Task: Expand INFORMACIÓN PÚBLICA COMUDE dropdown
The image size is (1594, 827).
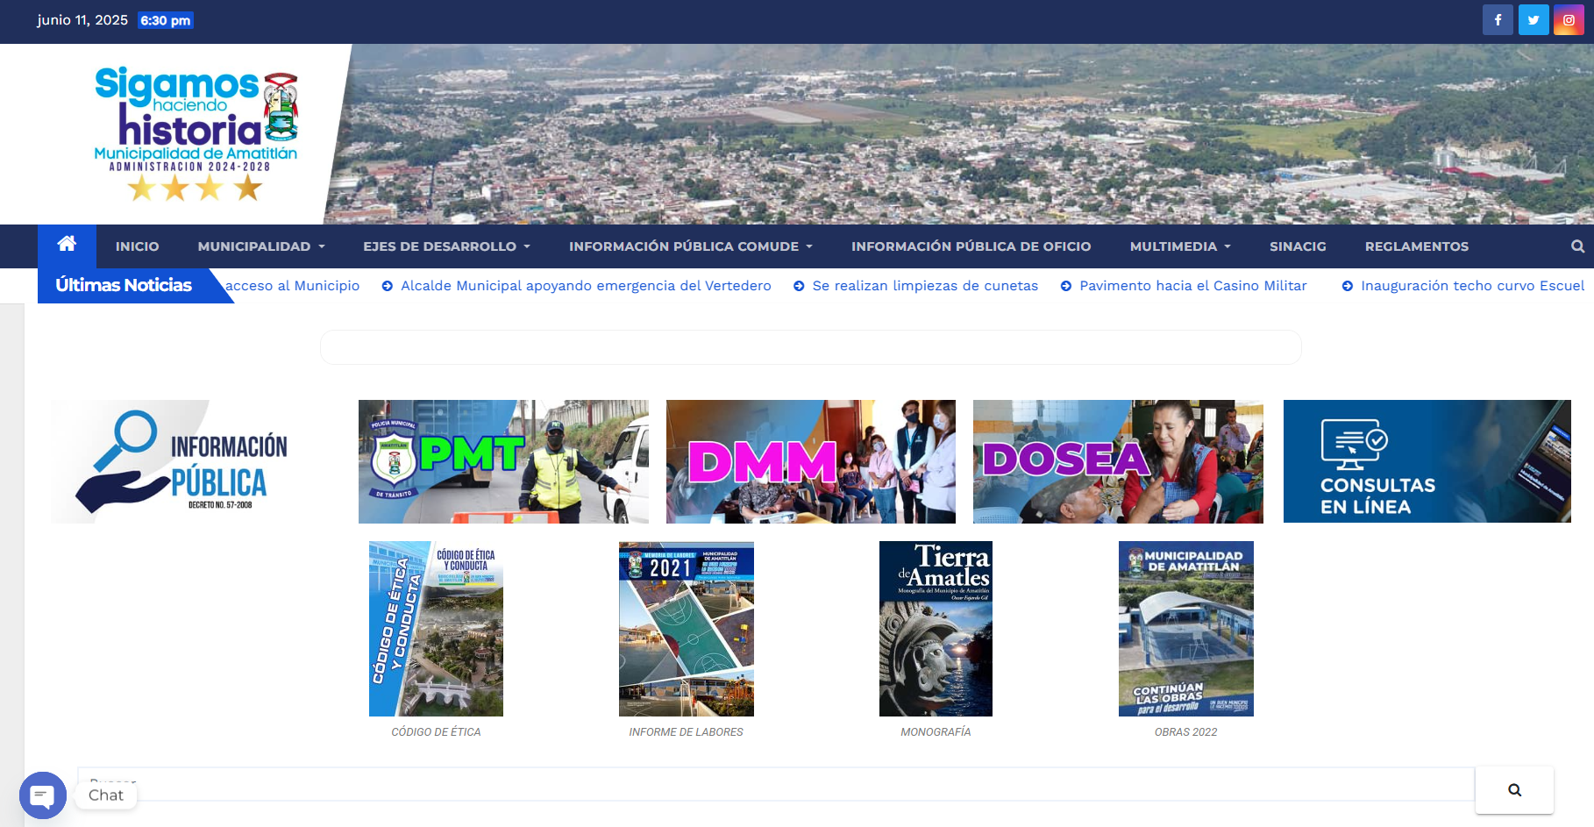Action: (691, 246)
